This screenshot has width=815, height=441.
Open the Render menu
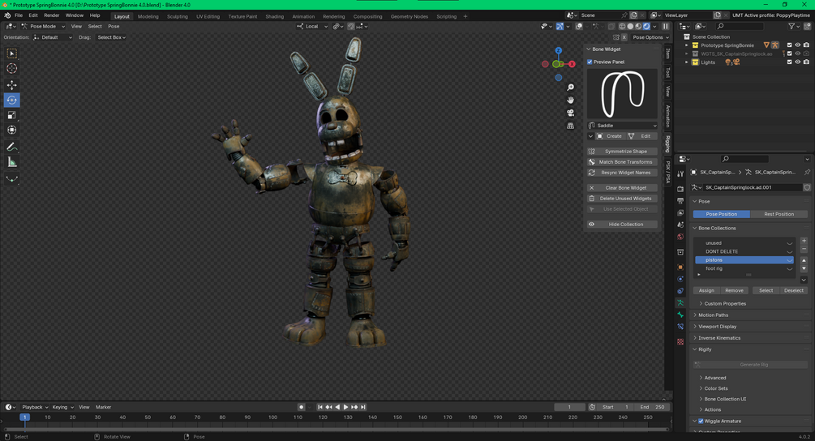(51, 15)
